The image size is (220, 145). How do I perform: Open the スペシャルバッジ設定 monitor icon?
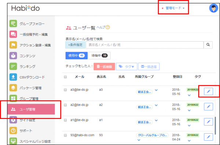13,141
